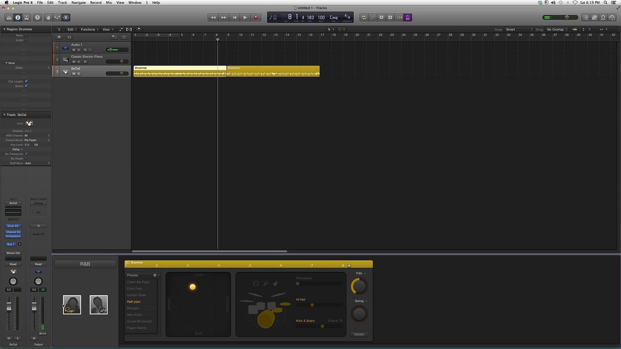
Task: Start playback with the Play button
Action: [x=245, y=17]
